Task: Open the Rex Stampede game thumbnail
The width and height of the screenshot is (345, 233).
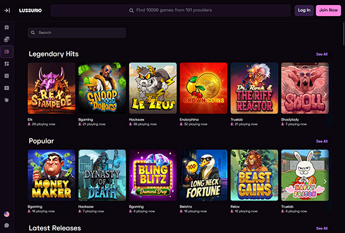Action: tap(52, 88)
